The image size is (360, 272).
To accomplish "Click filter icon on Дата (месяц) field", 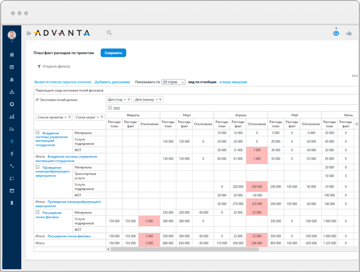I will click(x=160, y=100).
